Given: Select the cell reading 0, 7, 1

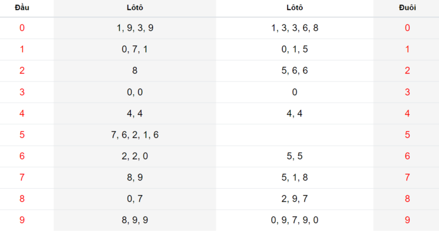Looking at the screenshot, I should pyautogui.click(x=134, y=50).
